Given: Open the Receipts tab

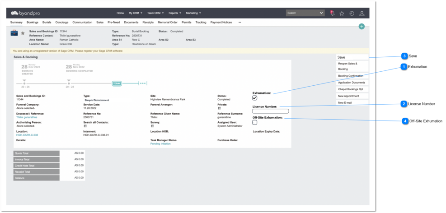Looking at the screenshot, I should [148, 22].
